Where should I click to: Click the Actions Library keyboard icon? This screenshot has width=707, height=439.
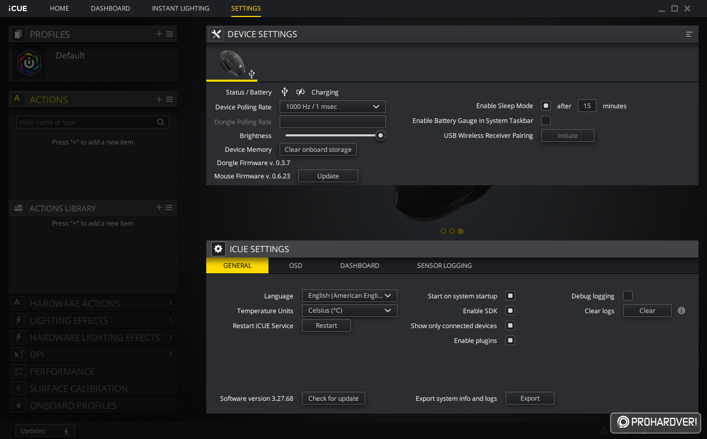point(19,208)
